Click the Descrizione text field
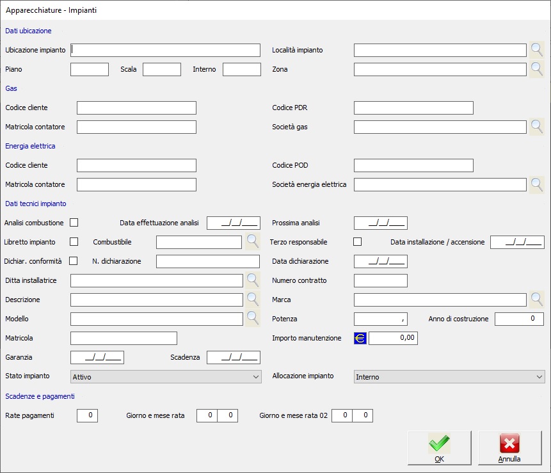This screenshot has height=473, width=551. pos(157,300)
